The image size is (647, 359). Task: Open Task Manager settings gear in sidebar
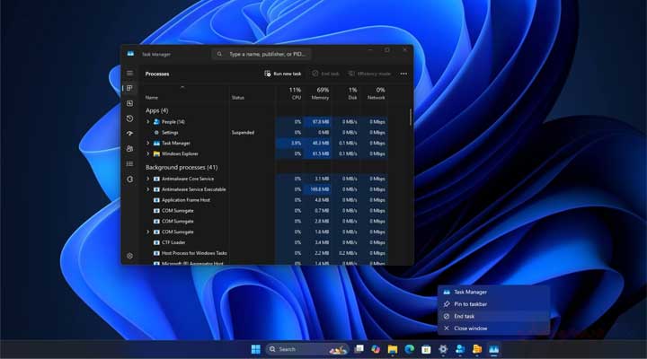[x=129, y=256]
